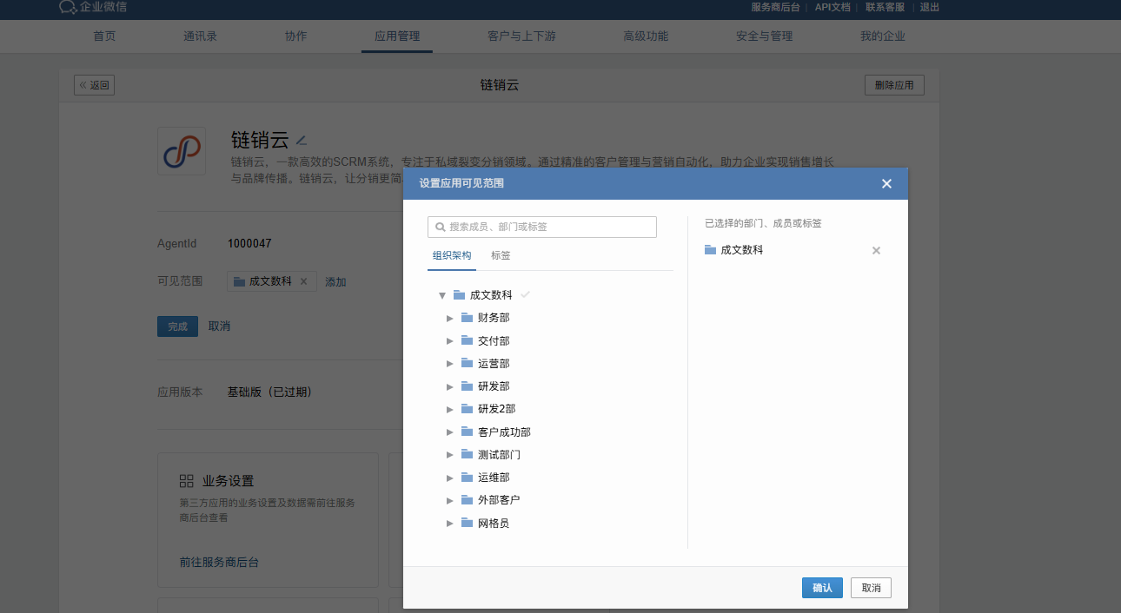Go to 首页 in navigation
Image resolution: width=1121 pixels, height=613 pixels.
(x=104, y=36)
